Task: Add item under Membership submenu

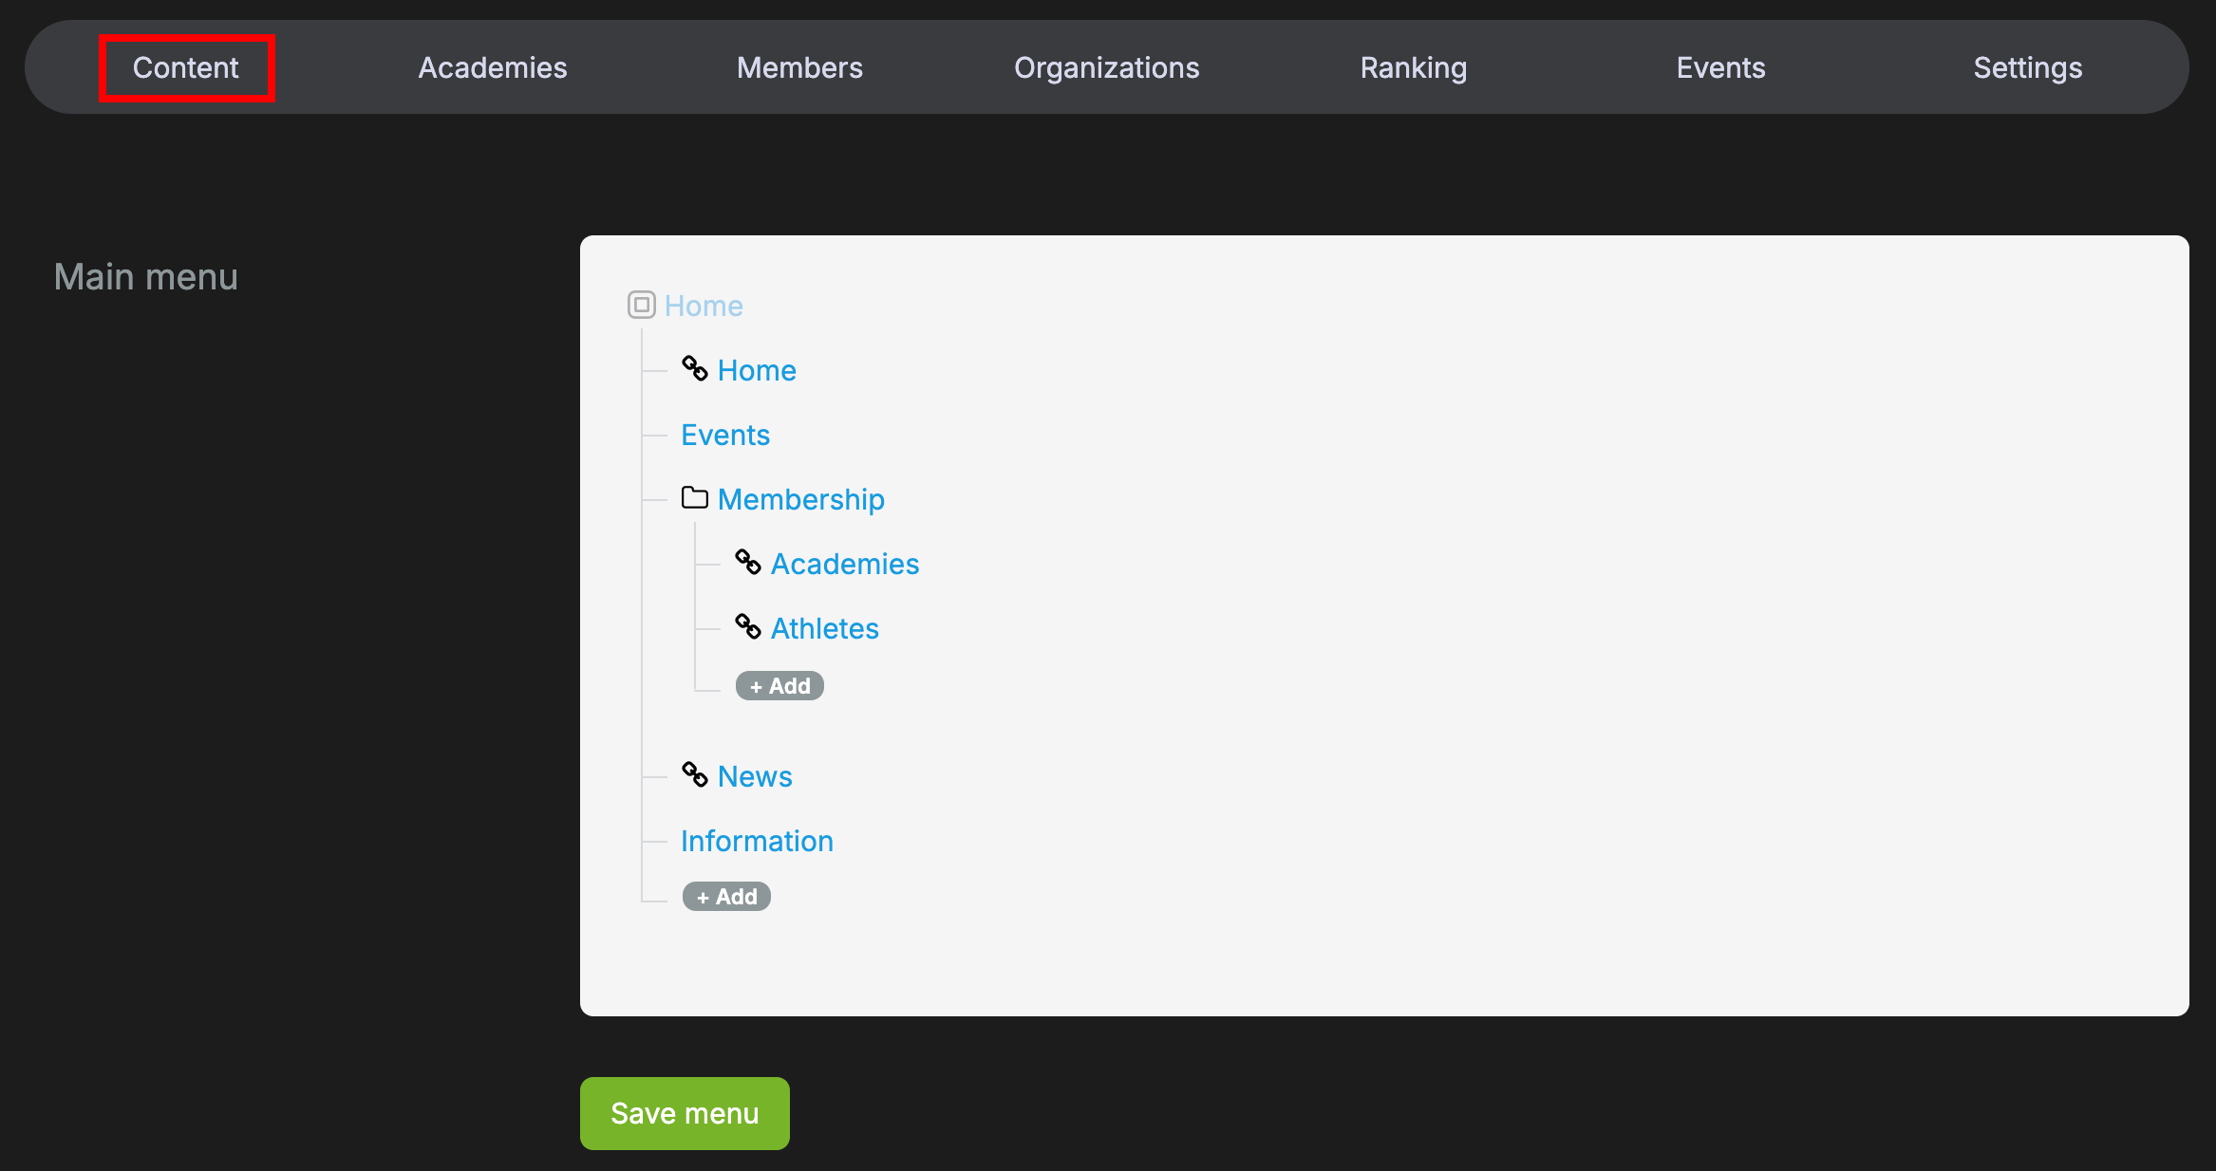Action: tap(779, 686)
